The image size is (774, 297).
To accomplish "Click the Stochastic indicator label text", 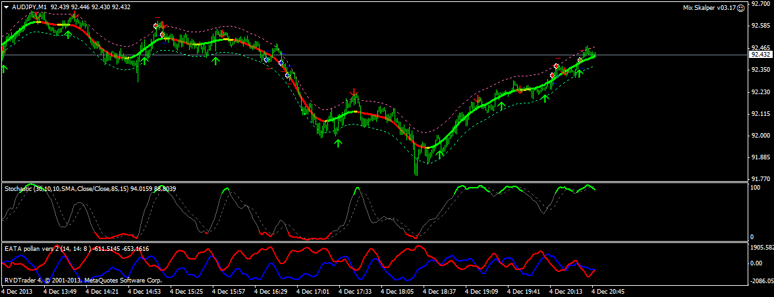I will 90,188.
